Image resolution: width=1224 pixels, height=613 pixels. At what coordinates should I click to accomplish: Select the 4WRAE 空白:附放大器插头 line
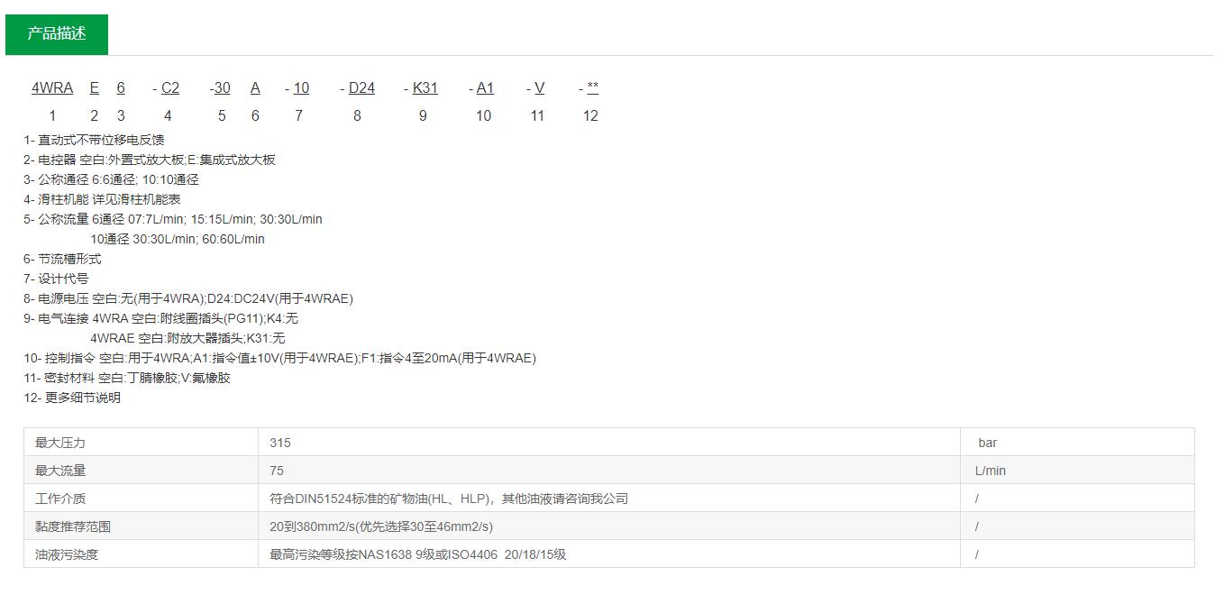[x=187, y=338]
